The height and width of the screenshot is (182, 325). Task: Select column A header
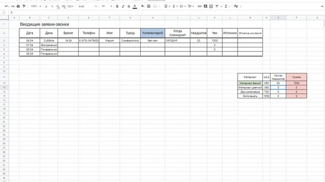click(14, 18)
